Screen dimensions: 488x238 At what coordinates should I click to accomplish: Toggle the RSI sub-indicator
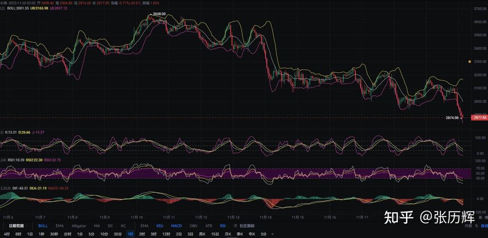click(223, 226)
